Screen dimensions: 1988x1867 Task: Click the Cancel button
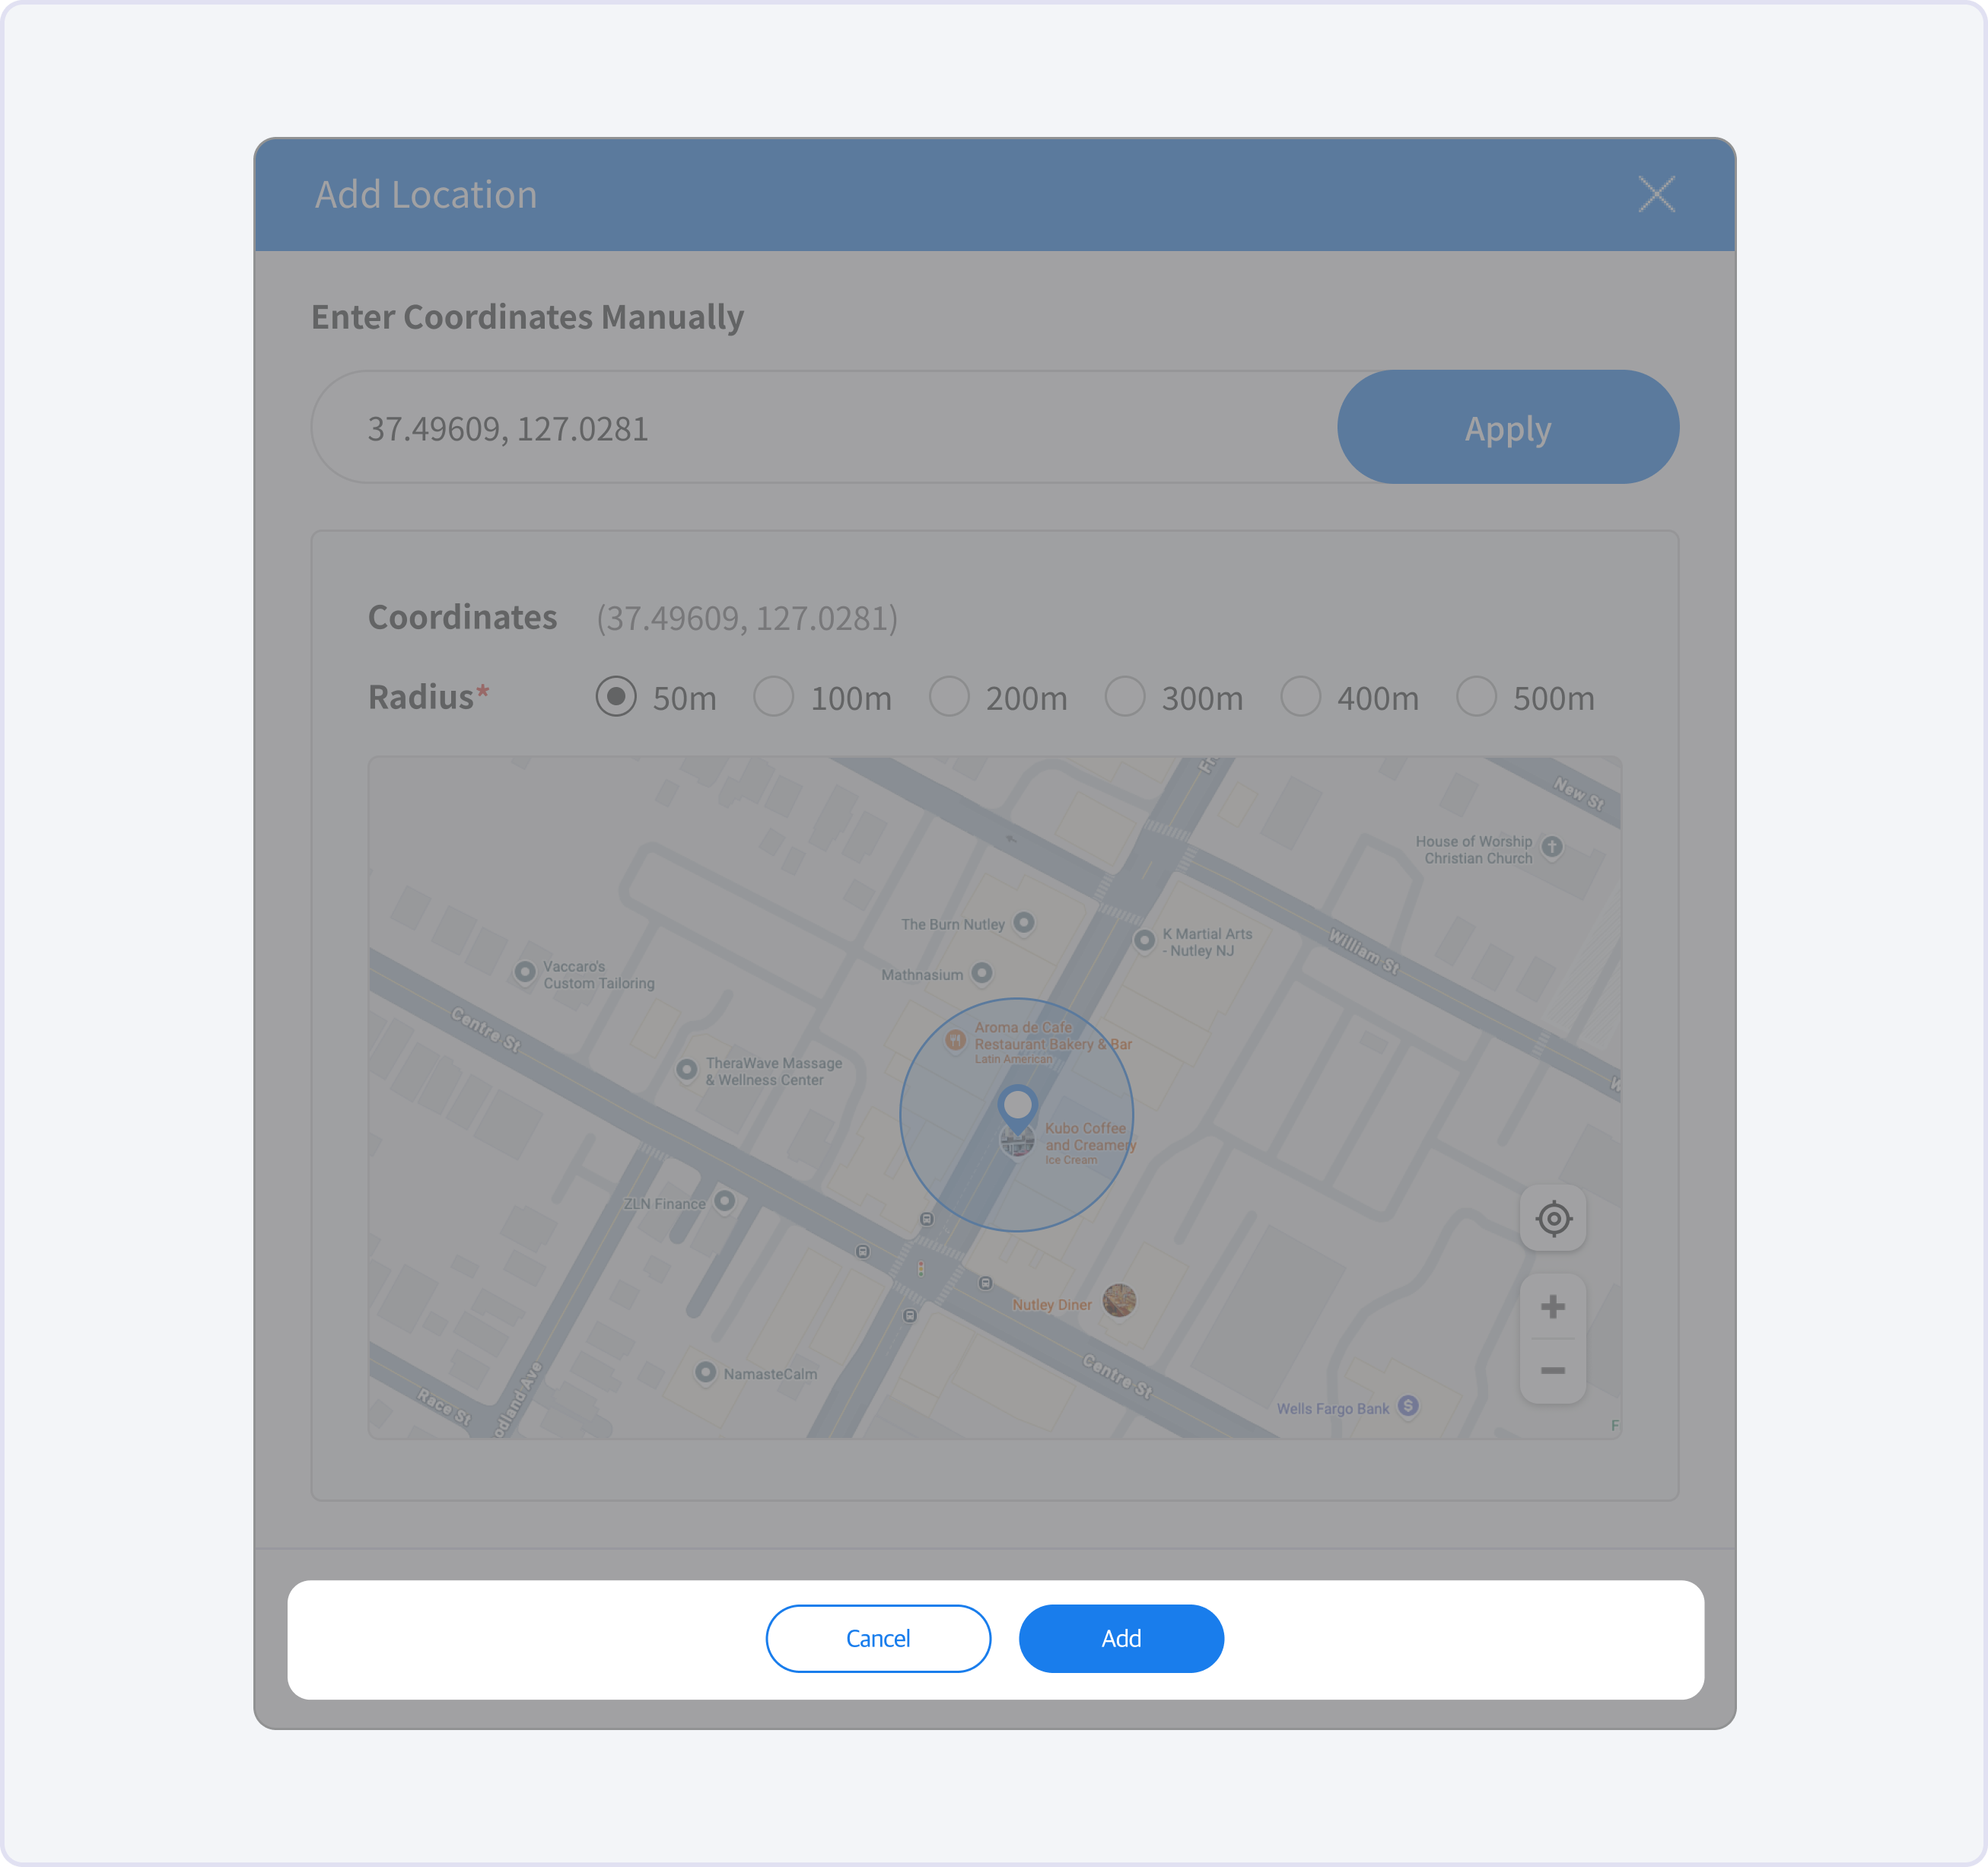click(877, 1638)
